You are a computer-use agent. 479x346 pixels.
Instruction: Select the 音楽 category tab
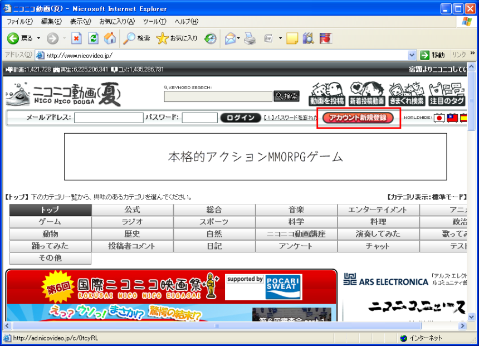[296, 210]
